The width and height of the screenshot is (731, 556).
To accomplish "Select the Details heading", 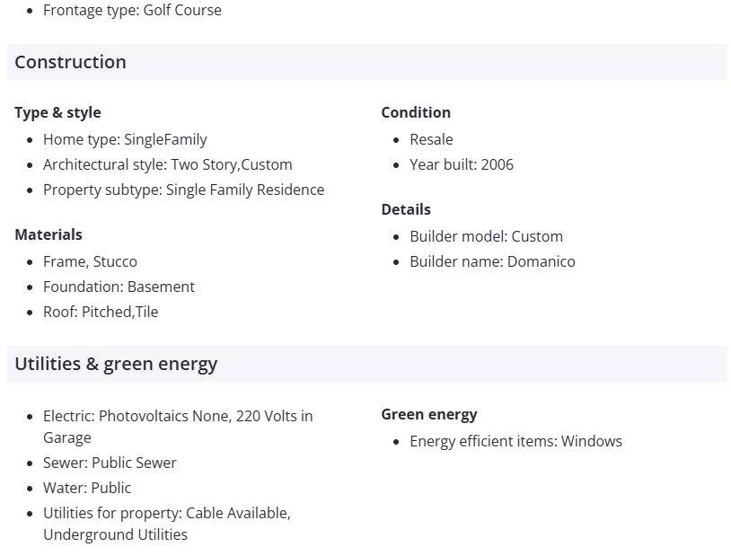I will [406, 209].
